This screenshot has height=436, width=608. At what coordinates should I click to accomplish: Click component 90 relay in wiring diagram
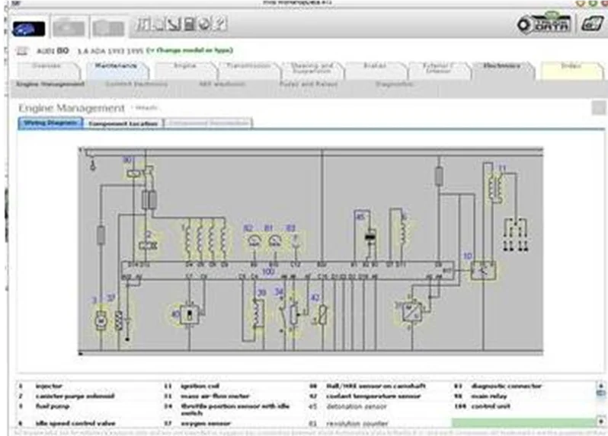pyautogui.click(x=133, y=173)
